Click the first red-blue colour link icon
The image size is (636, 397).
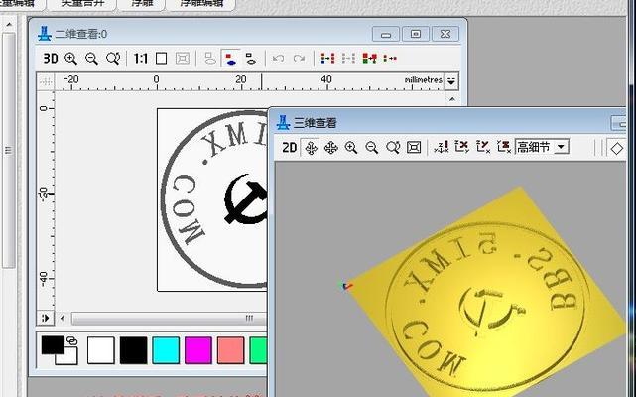[327, 59]
